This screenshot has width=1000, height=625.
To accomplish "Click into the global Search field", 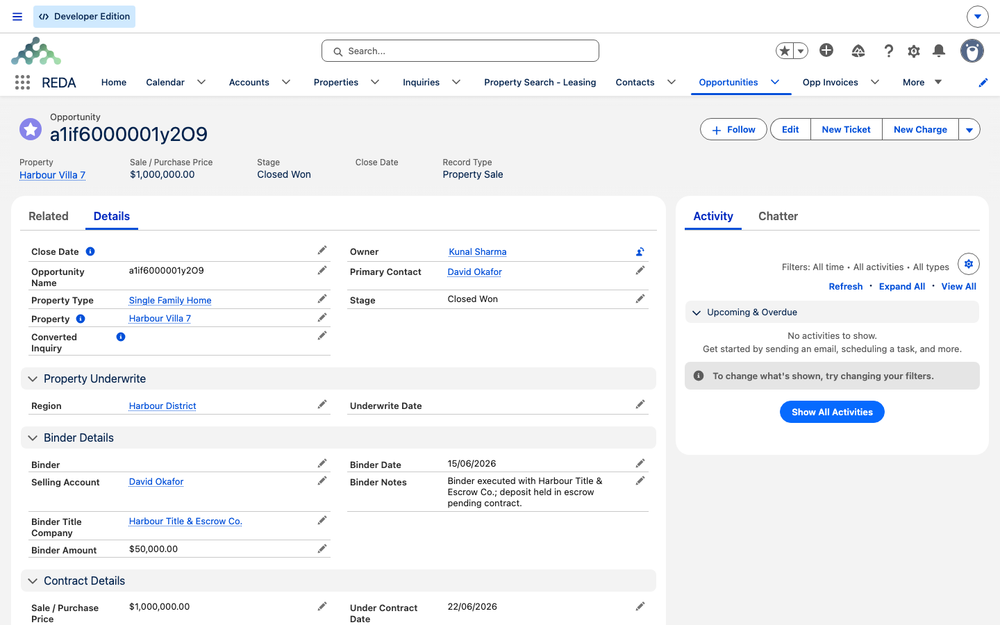I will point(460,51).
